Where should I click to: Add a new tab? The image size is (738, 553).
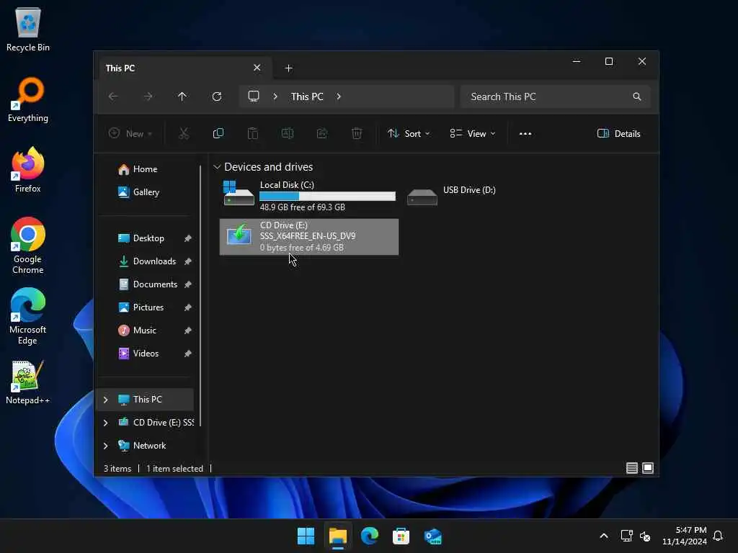pos(288,68)
